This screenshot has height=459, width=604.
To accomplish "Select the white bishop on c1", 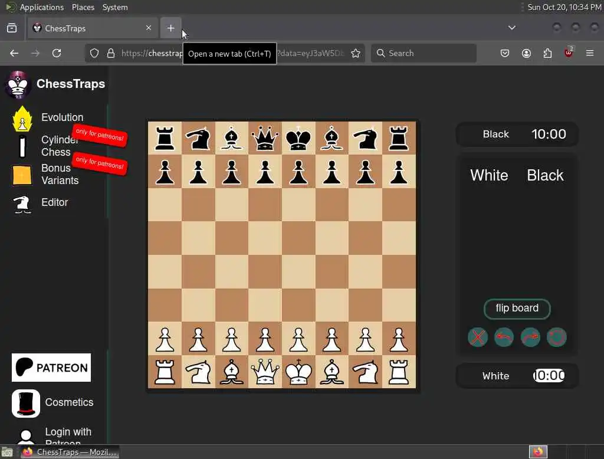I will click(231, 372).
